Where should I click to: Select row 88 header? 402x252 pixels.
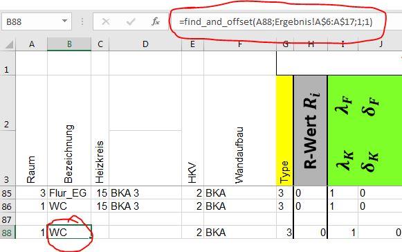(x=8, y=233)
